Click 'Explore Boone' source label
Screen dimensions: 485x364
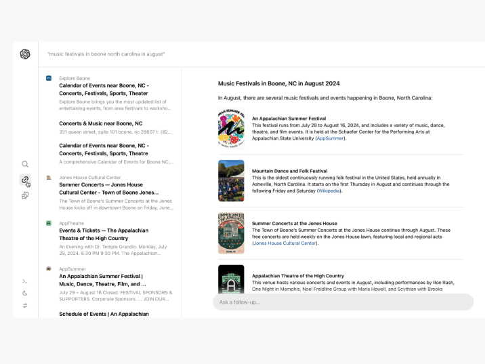coord(75,79)
